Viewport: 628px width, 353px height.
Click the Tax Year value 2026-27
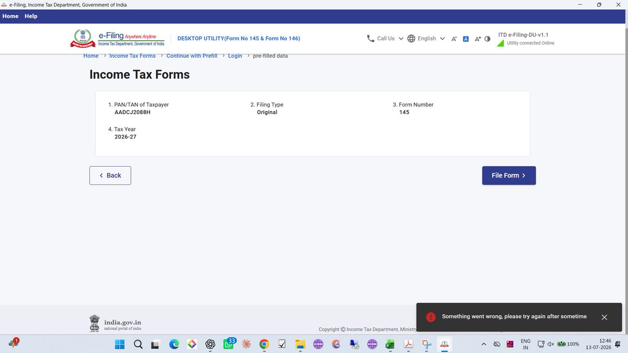pos(126,137)
